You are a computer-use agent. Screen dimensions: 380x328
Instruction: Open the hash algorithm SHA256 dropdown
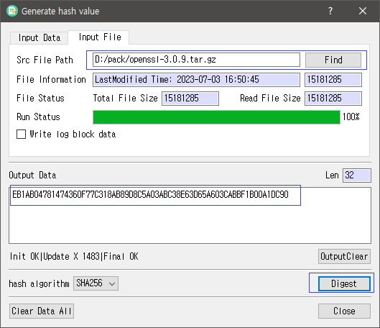tap(96, 283)
